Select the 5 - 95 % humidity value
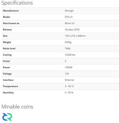This screenshot has height=123, width=119. pyautogui.click(x=69, y=93)
